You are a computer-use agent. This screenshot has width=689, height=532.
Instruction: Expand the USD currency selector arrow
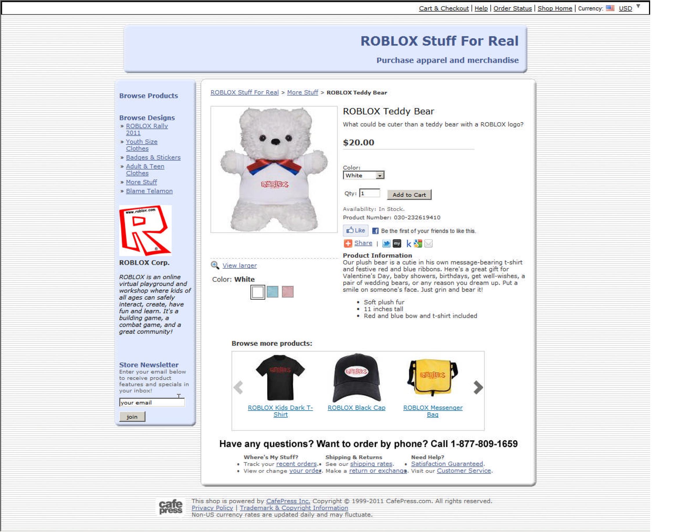click(638, 6)
